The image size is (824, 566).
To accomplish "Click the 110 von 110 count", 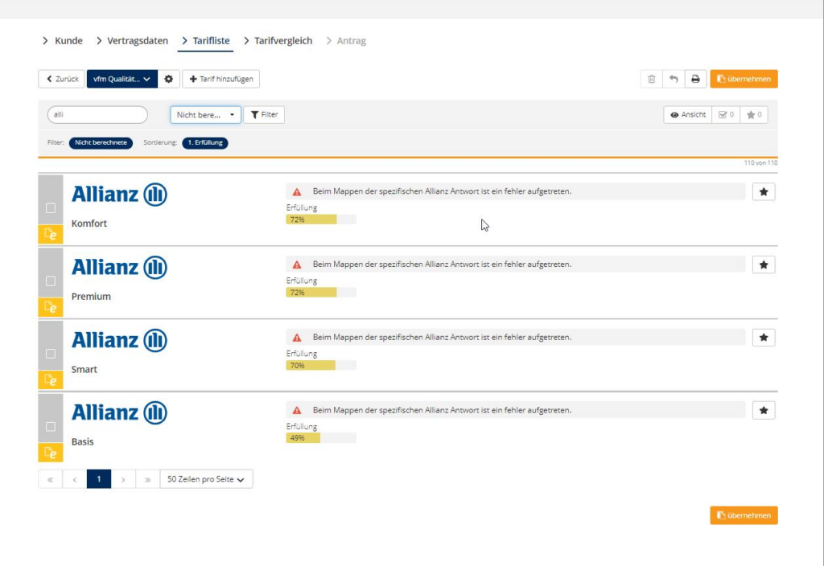I will pyautogui.click(x=760, y=162).
